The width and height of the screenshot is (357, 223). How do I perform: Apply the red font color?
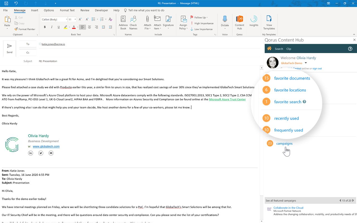(x=74, y=27)
